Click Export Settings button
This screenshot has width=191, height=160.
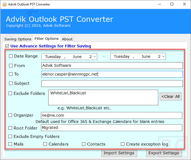[x=164, y=153]
